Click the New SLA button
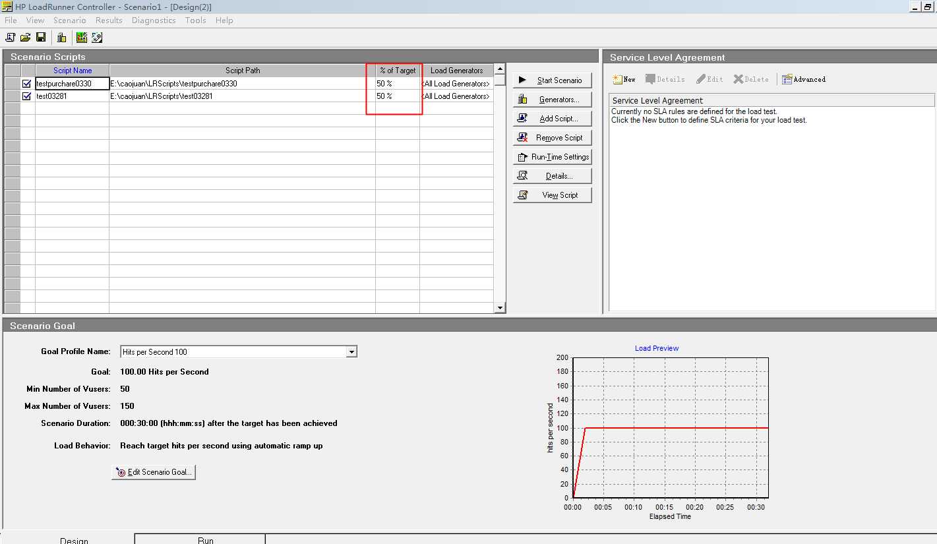Image resolution: width=937 pixels, height=544 pixels. coord(624,79)
